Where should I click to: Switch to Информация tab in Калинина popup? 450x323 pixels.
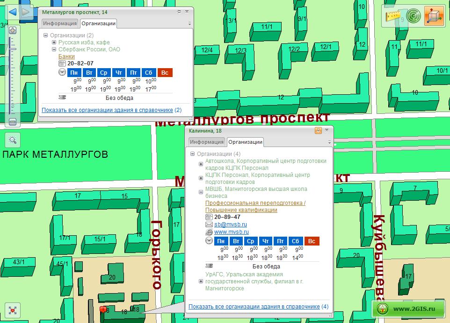click(x=207, y=142)
